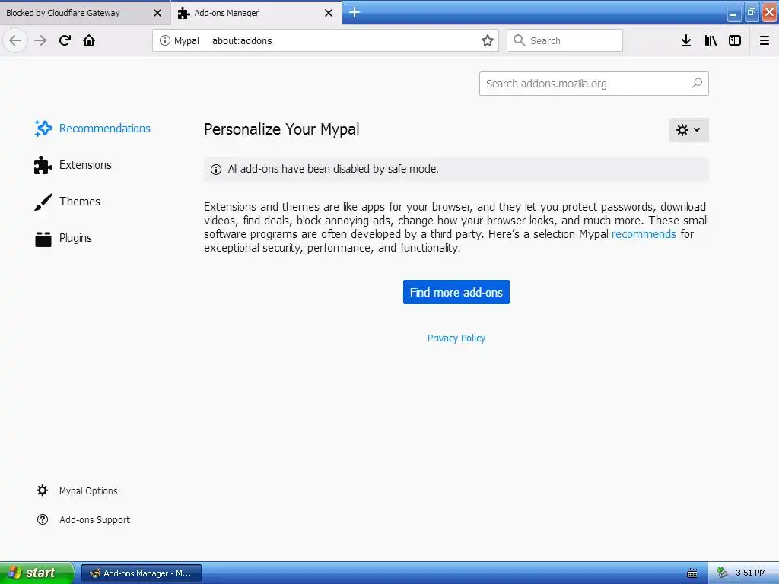Go forward with the forward arrow
This screenshot has width=779, height=584.
[40, 40]
